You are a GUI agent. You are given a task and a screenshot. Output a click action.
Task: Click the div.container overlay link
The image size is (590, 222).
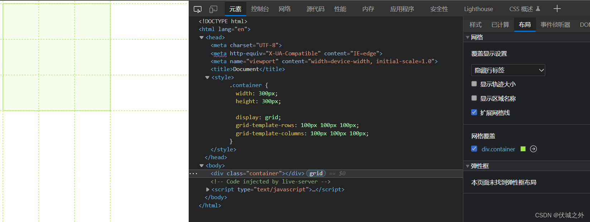[x=498, y=149]
